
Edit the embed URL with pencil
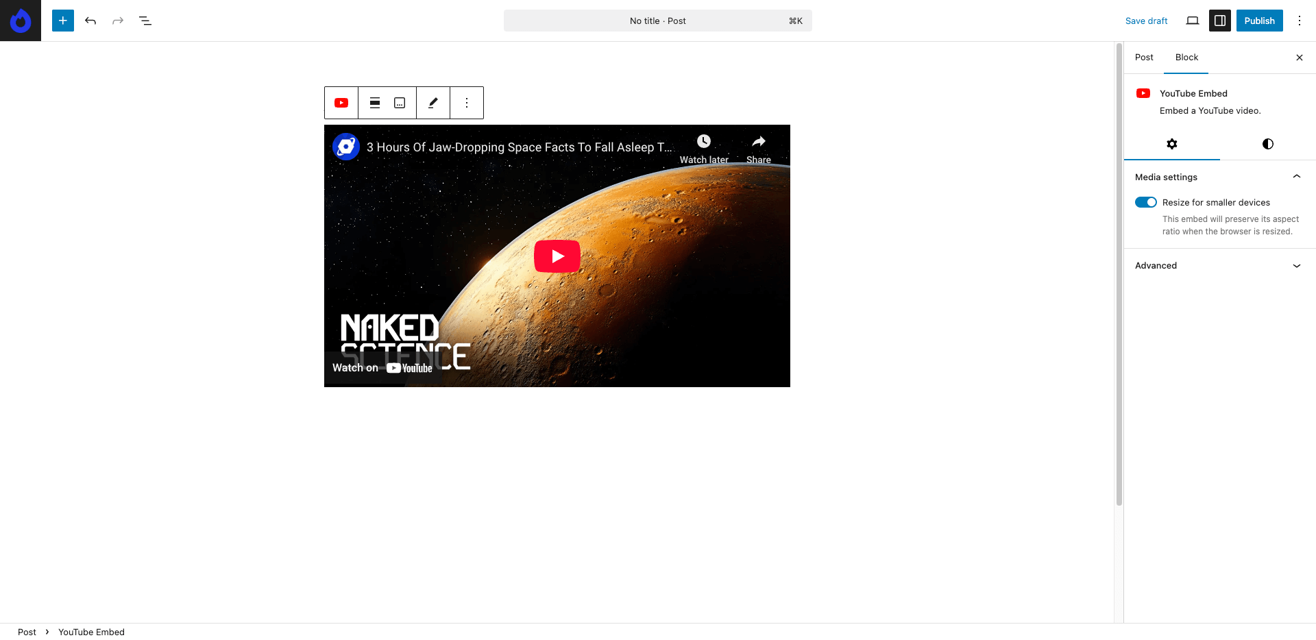coord(433,103)
